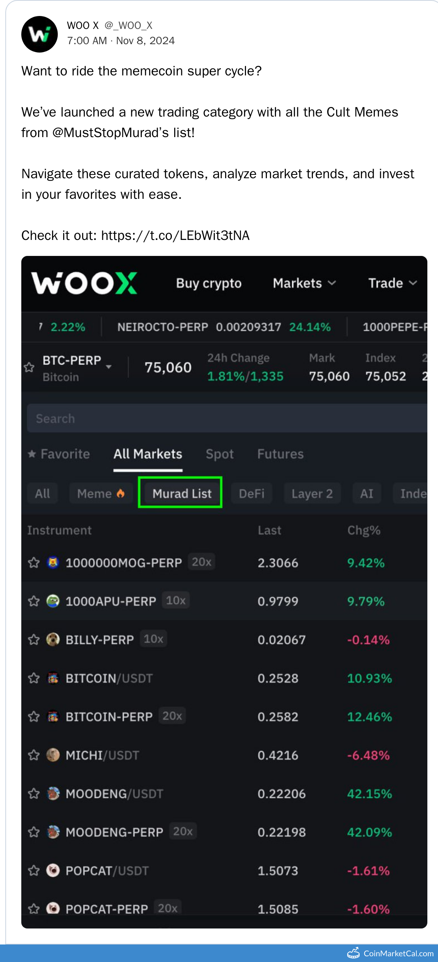This screenshot has height=962, width=438.
Task: Click the CoinMarketCal logo icon
Action: (354, 953)
